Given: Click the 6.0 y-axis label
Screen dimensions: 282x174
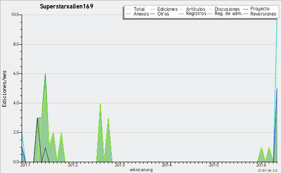Looking at the screenshot, I should pos(16,73).
